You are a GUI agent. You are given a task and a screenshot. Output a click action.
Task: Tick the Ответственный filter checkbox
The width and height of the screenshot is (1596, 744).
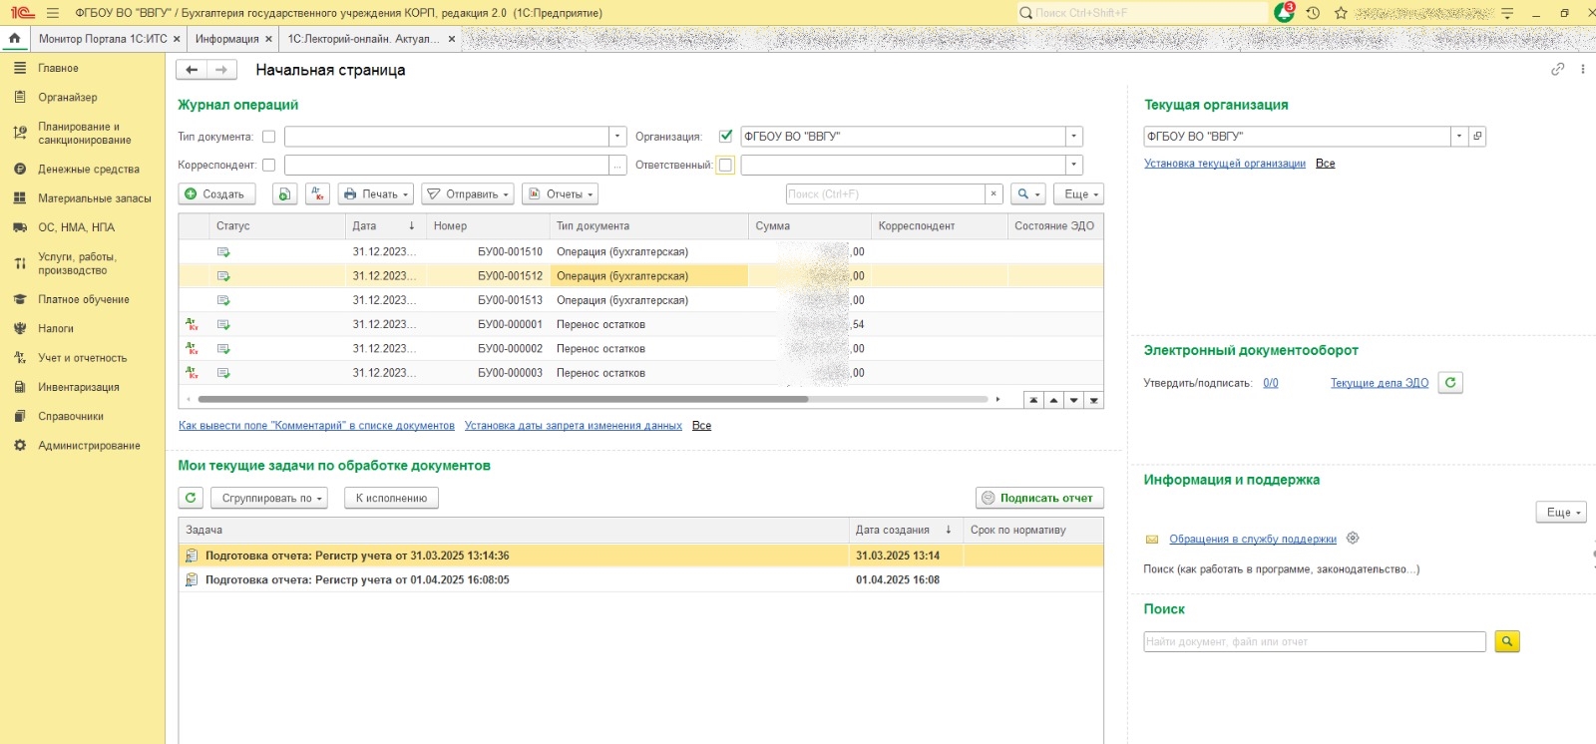click(725, 166)
